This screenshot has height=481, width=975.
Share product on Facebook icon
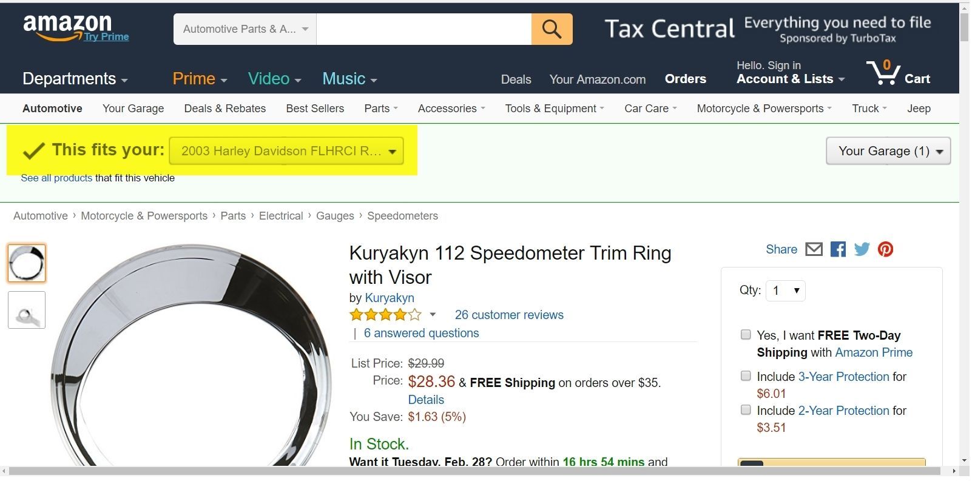[x=838, y=249]
